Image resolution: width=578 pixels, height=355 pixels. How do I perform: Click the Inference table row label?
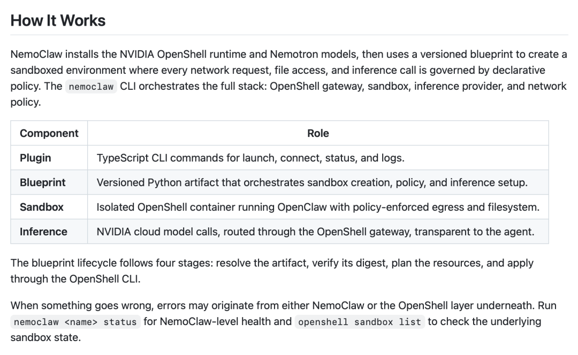(43, 232)
